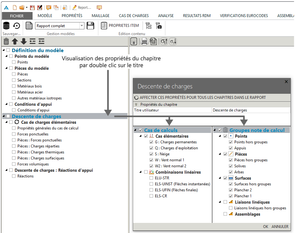Click the document snapshot camera icon
The image size is (295, 233).
159,26
